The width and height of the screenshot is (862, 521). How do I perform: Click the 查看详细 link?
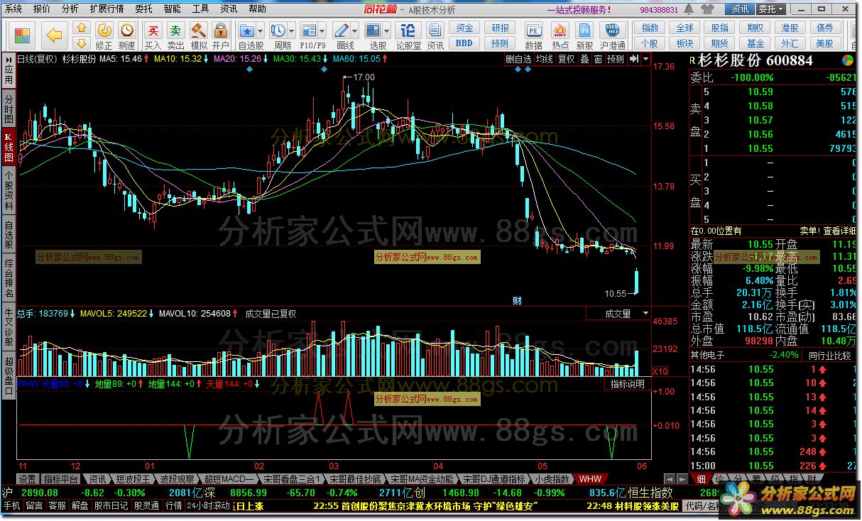839,231
